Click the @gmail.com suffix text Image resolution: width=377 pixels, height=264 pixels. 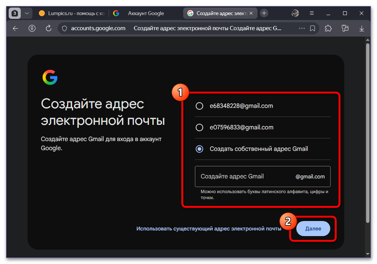[x=310, y=177]
